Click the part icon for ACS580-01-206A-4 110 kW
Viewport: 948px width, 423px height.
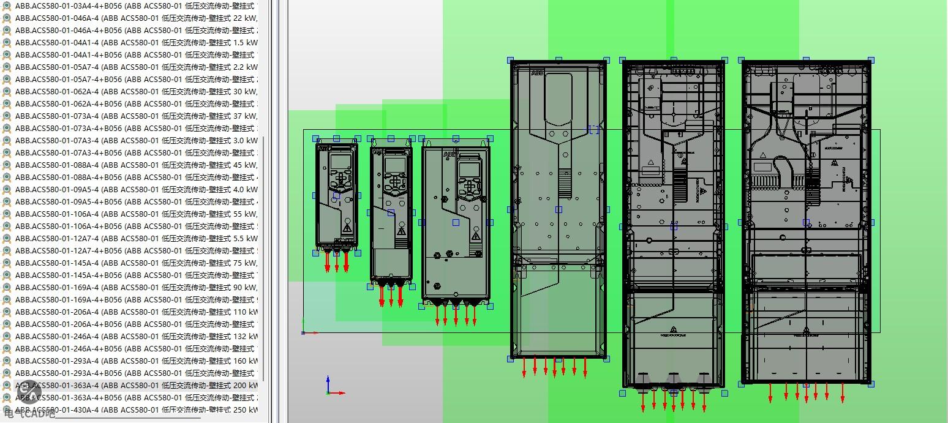click(x=7, y=312)
